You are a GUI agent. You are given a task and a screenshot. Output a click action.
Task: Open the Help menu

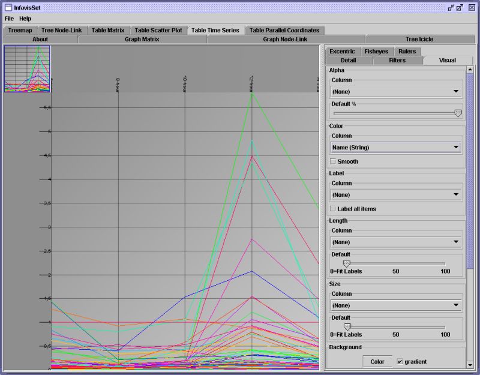click(25, 19)
